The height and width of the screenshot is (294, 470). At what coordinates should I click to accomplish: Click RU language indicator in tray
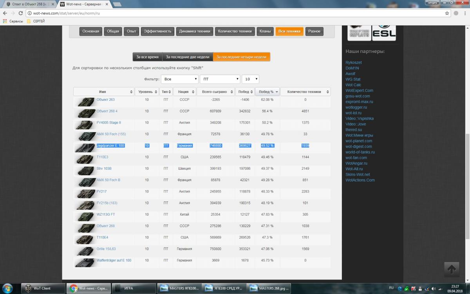click(391, 288)
